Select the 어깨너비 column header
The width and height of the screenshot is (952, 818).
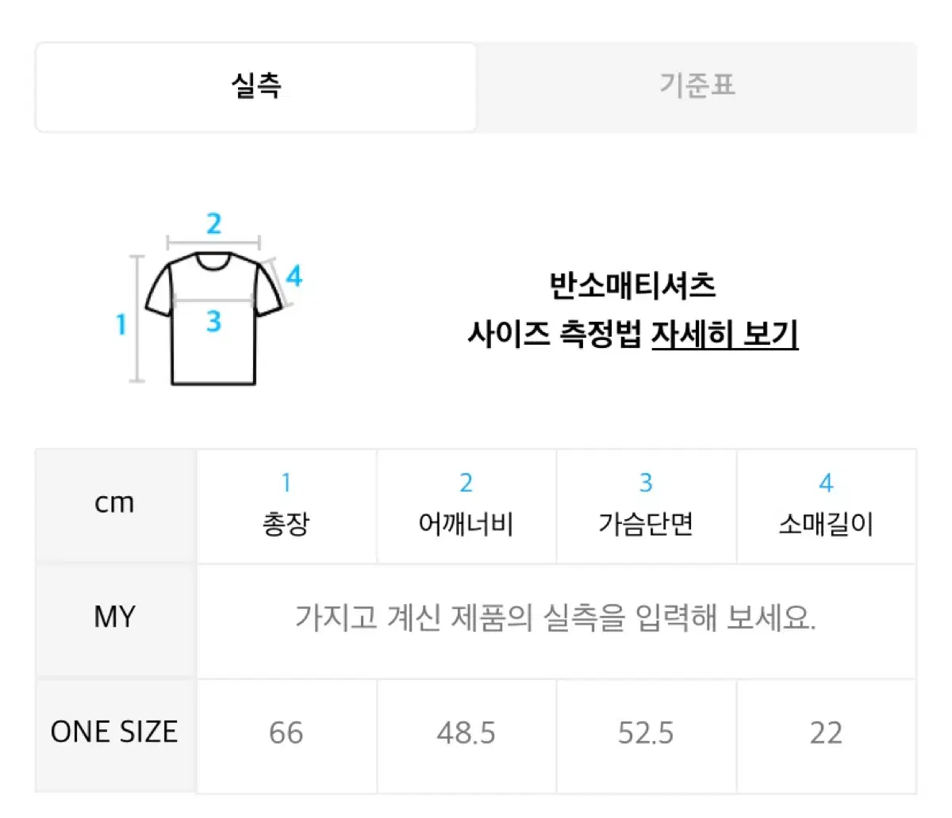[x=466, y=506]
